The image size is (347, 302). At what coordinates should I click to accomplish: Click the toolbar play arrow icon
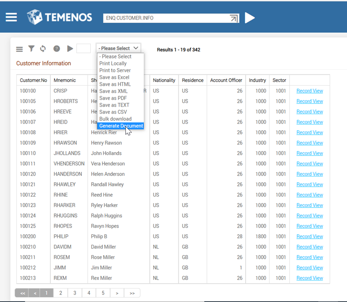[x=70, y=49]
